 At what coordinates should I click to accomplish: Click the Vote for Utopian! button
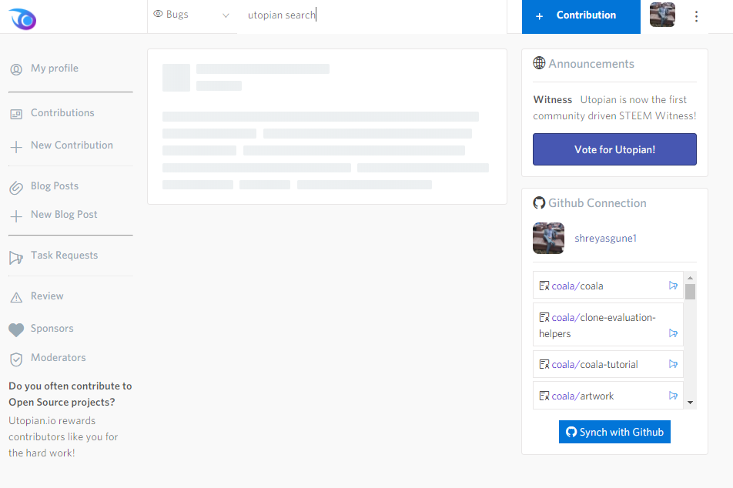click(614, 149)
